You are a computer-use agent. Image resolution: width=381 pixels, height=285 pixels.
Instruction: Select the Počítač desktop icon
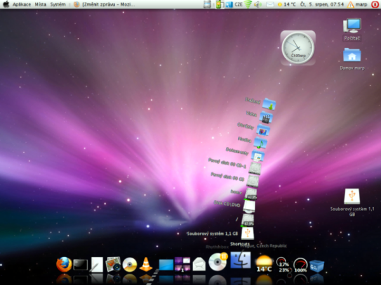(x=352, y=29)
